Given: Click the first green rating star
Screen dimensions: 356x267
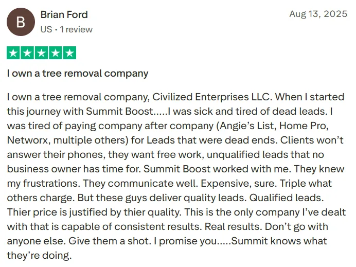Looking at the screenshot, I should [13, 53].
